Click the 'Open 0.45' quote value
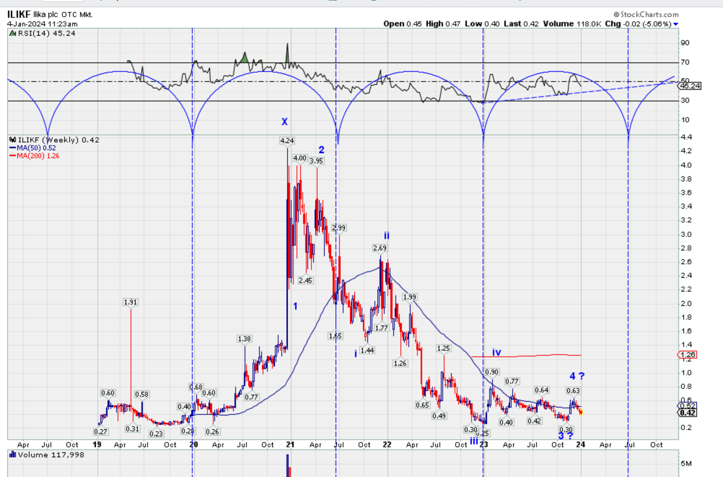 403,24
